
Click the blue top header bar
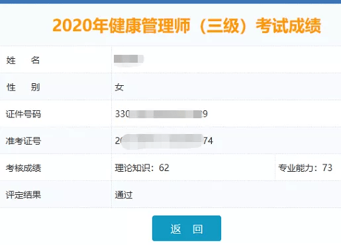click(x=170, y=2)
